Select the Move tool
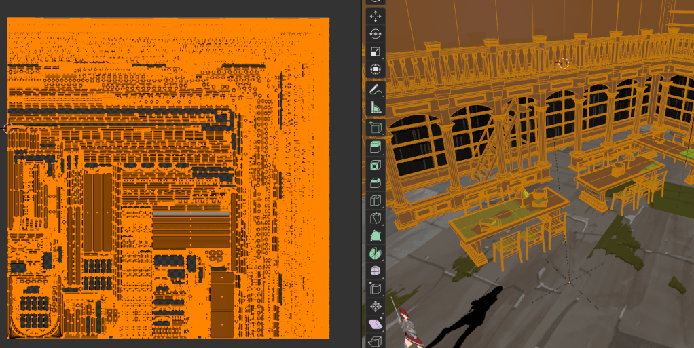694x348 pixels. pyautogui.click(x=375, y=16)
